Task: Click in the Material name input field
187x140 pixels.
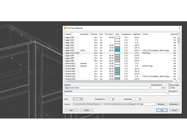Action: (107, 88)
